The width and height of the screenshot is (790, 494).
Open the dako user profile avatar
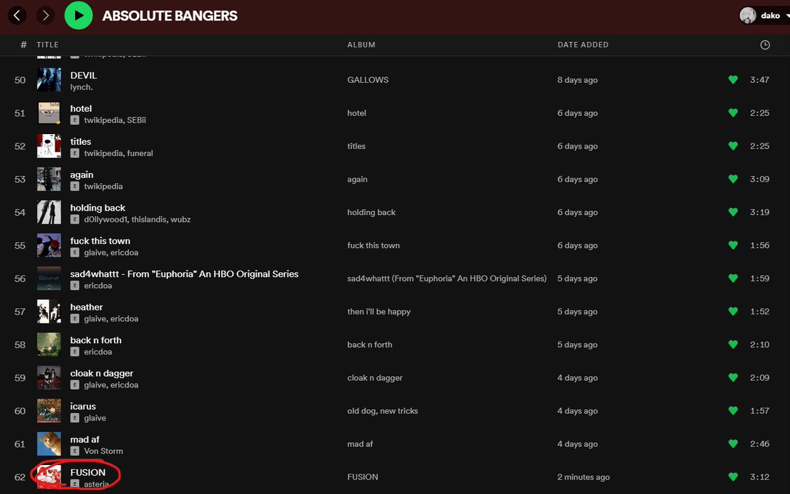pyautogui.click(x=747, y=16)
